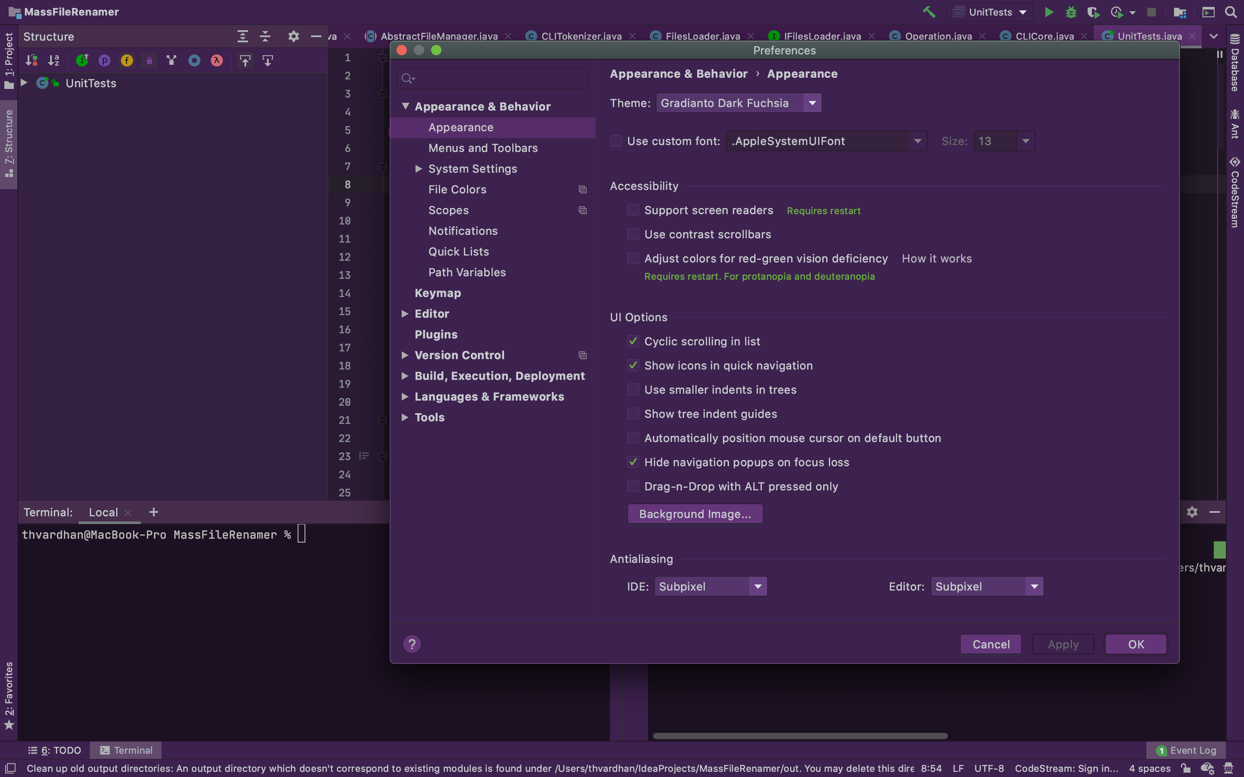Uncheck Cyclic scrolling in list

tap(633, 341)
